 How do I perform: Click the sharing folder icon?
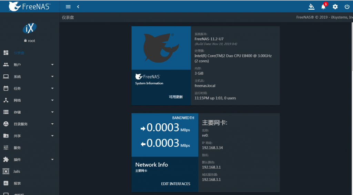[x=6, y=136]
